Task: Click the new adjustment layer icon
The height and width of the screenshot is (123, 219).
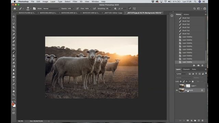Action: 192,121
